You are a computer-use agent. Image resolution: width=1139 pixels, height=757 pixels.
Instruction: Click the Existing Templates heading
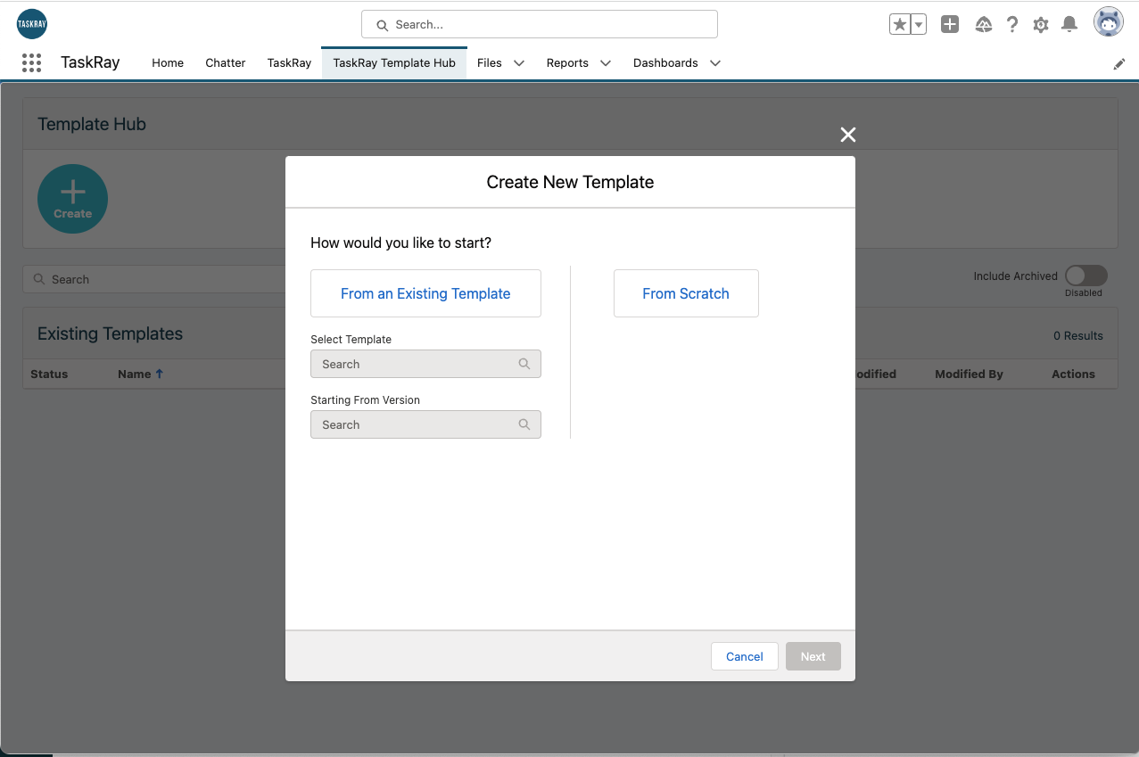pyautogui.click(x=110, y=333)
